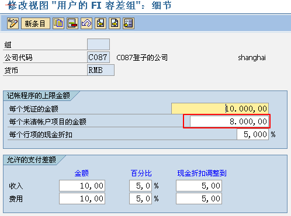Click 每个凭证的金额 field 10.000,00

220,109
